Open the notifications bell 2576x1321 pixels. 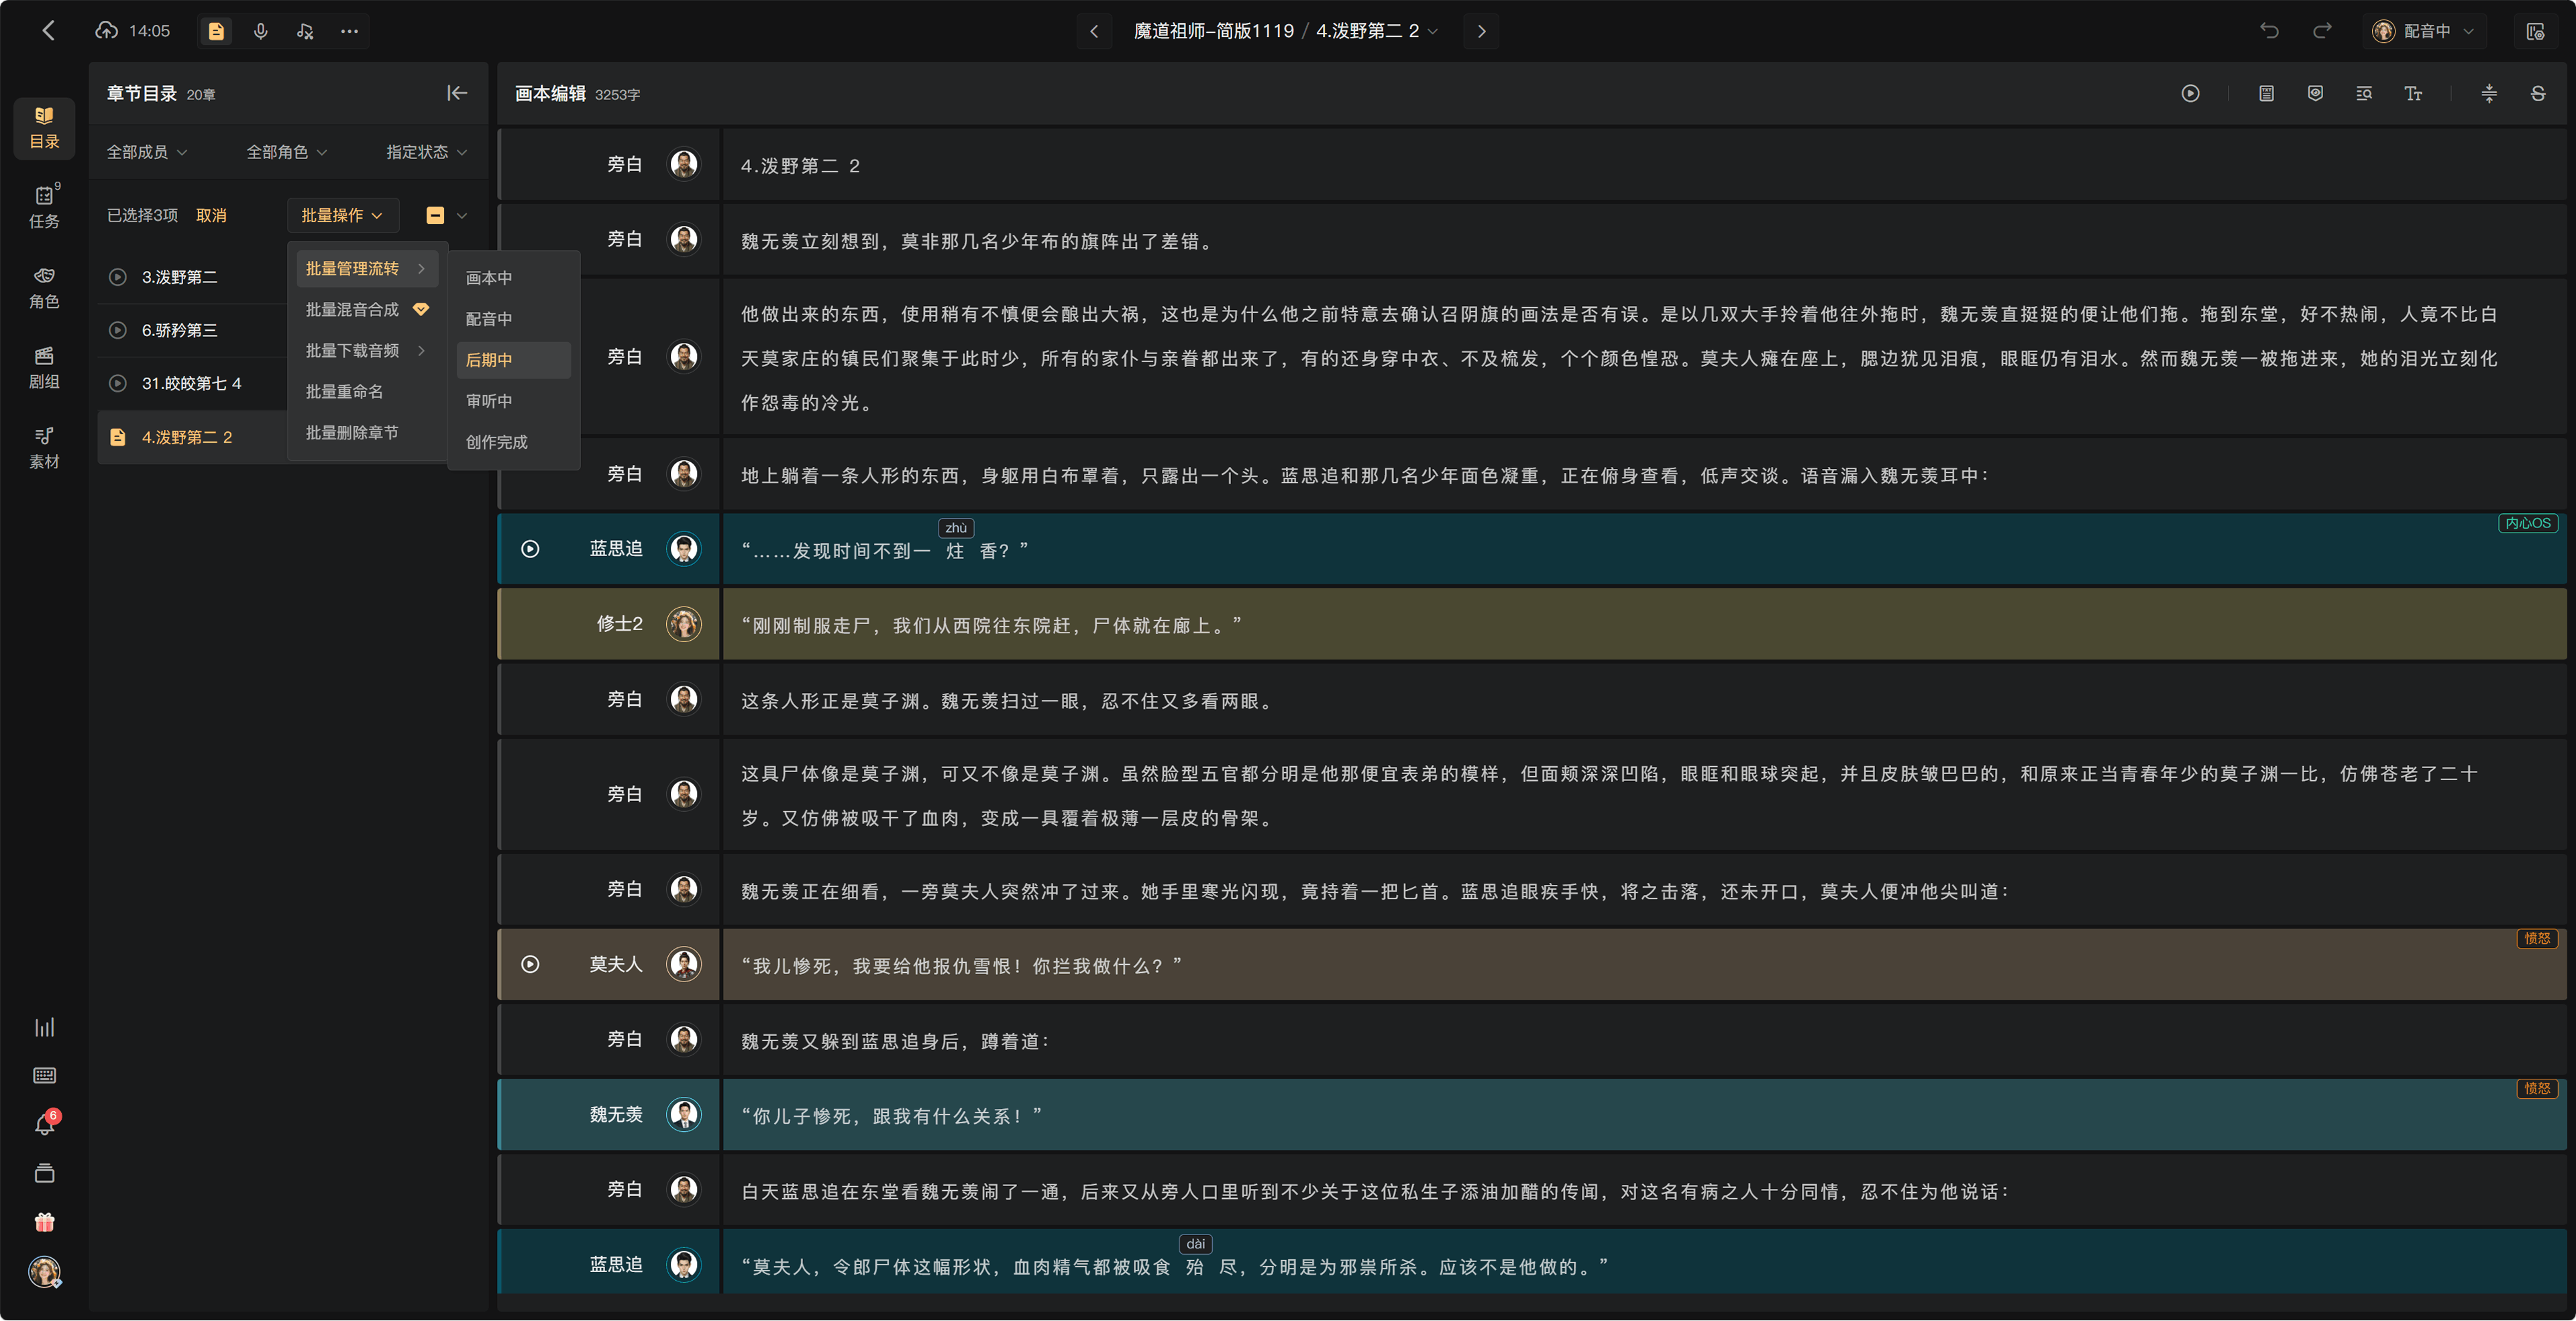(44, 1124)
